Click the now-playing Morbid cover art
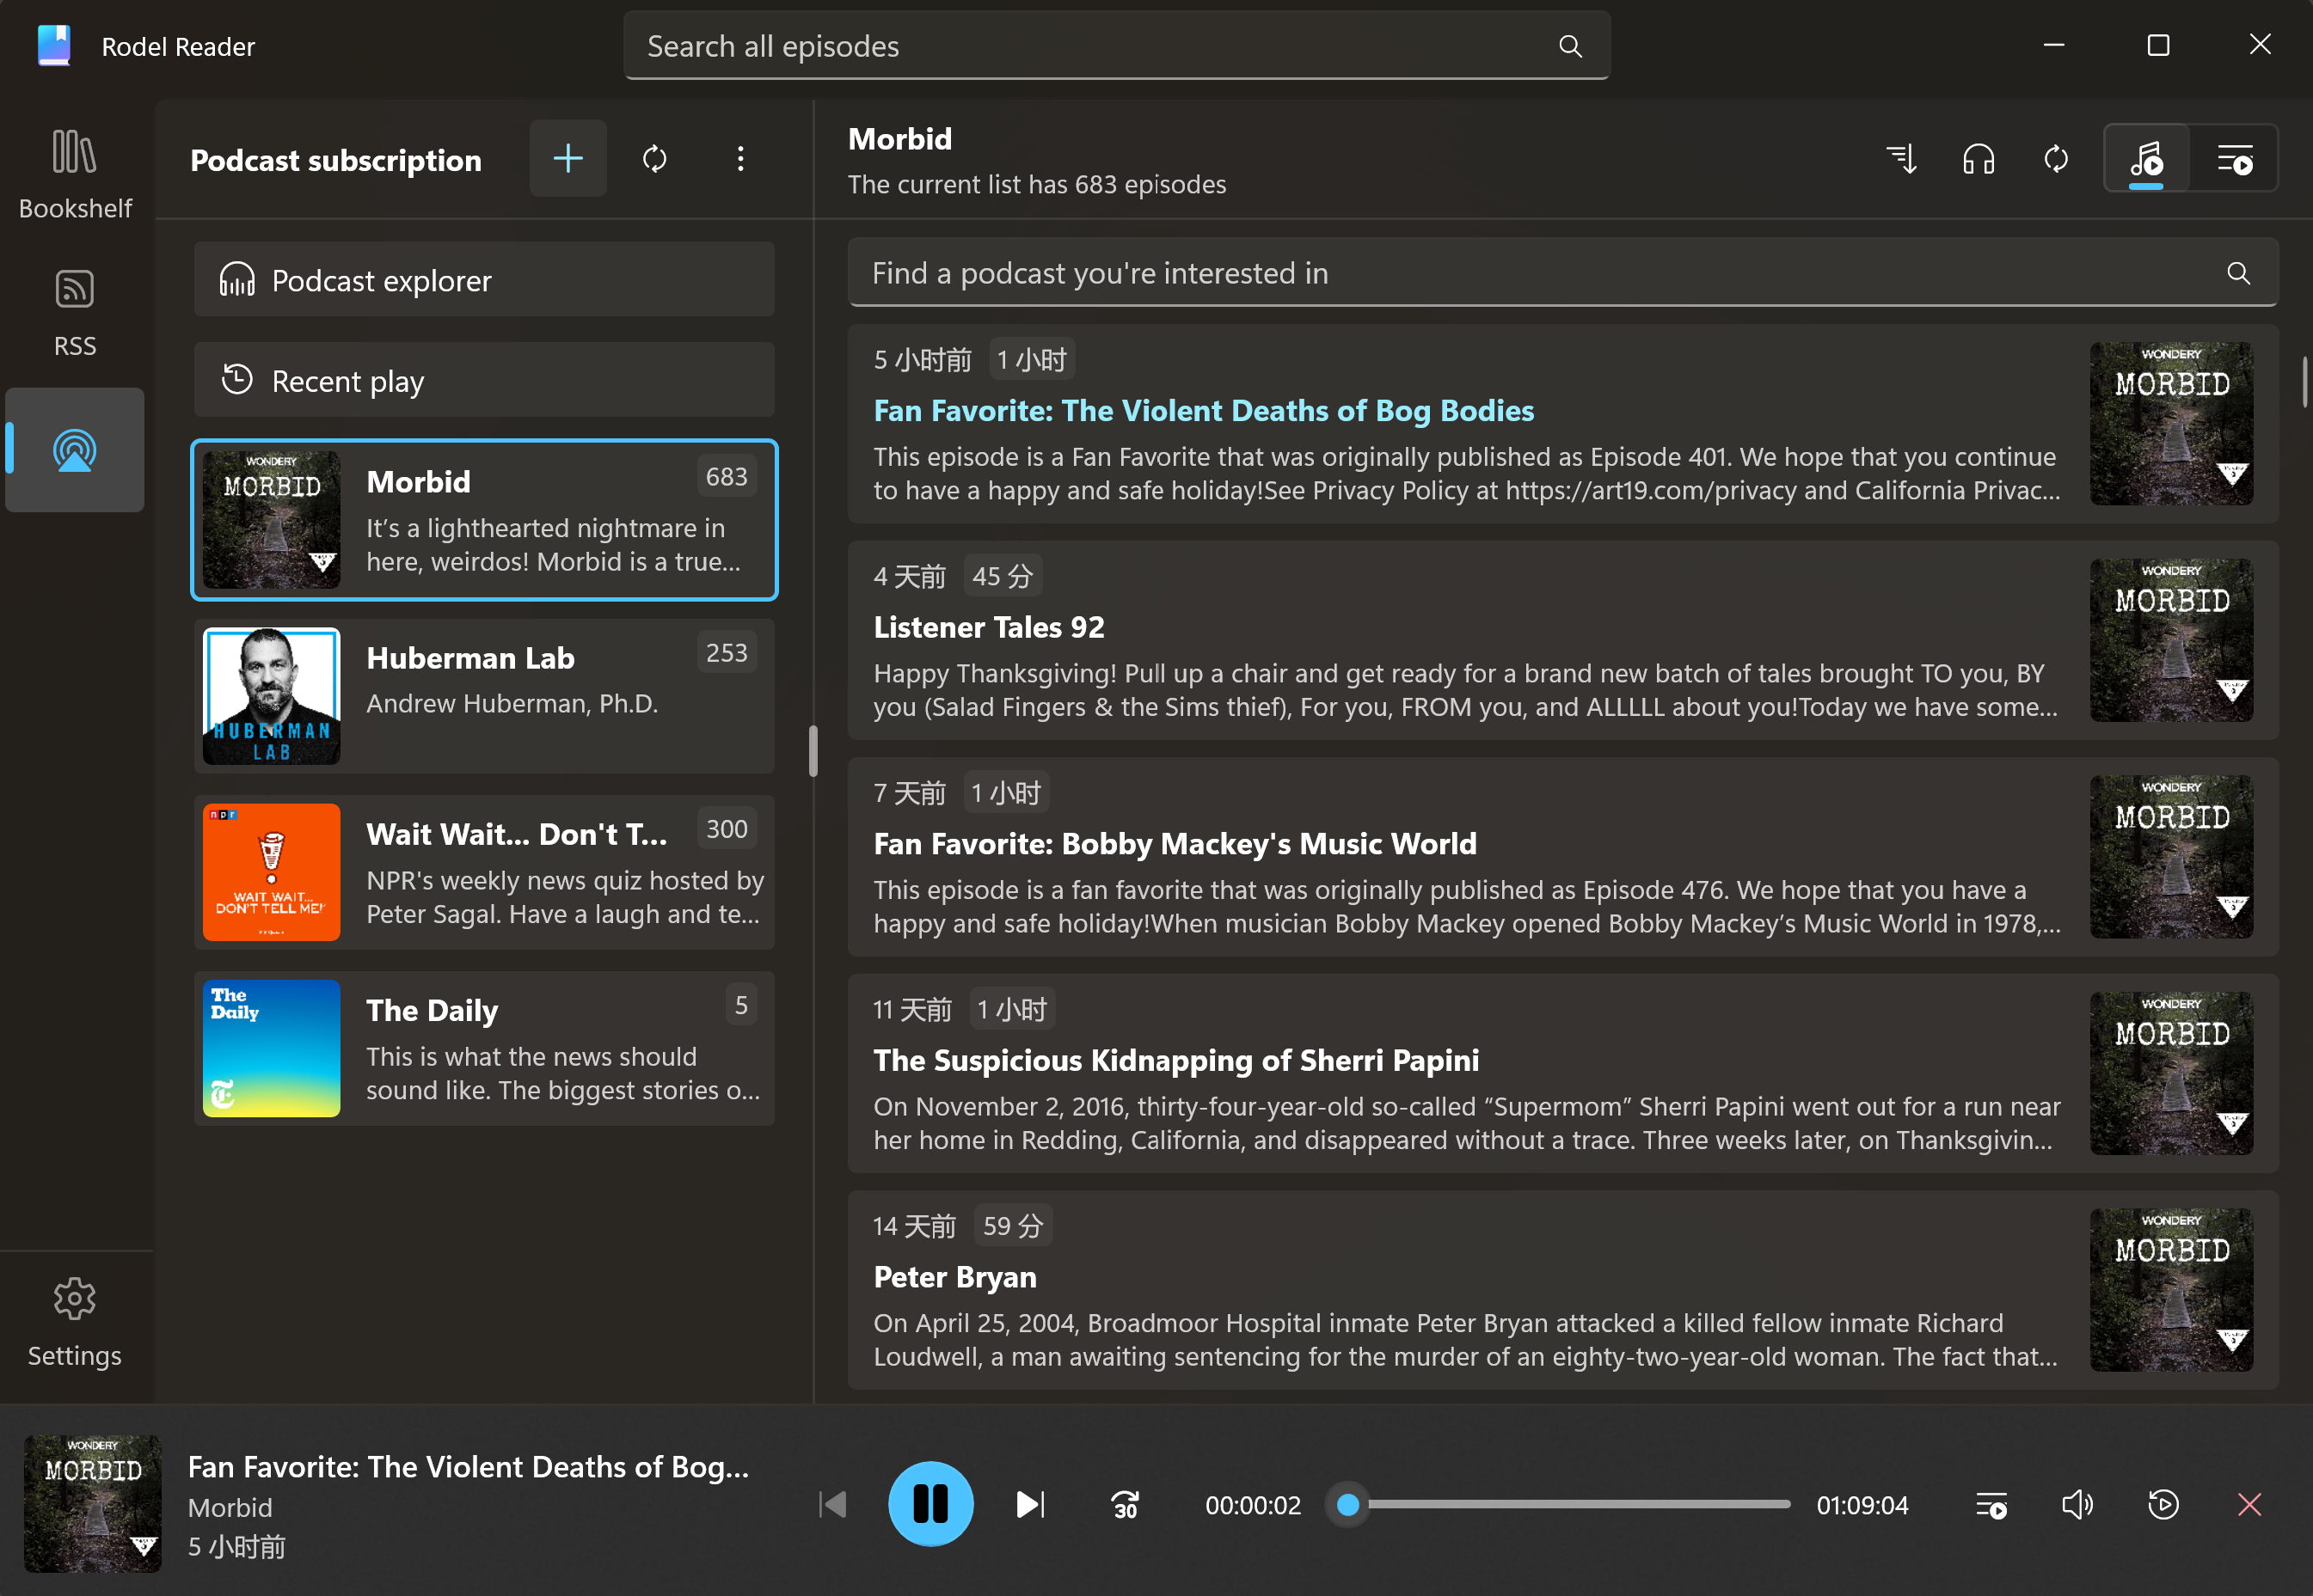The height and width of the screenshot is (1596, 2313). (93, 1504)
